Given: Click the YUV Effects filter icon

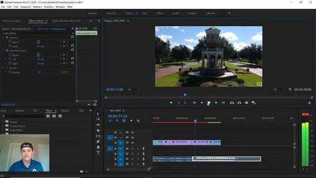Looking at the screenshot, I should click(60, 116).
